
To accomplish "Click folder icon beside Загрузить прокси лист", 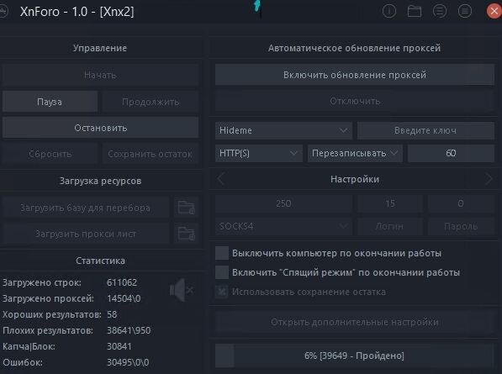I will coord(187,234).
